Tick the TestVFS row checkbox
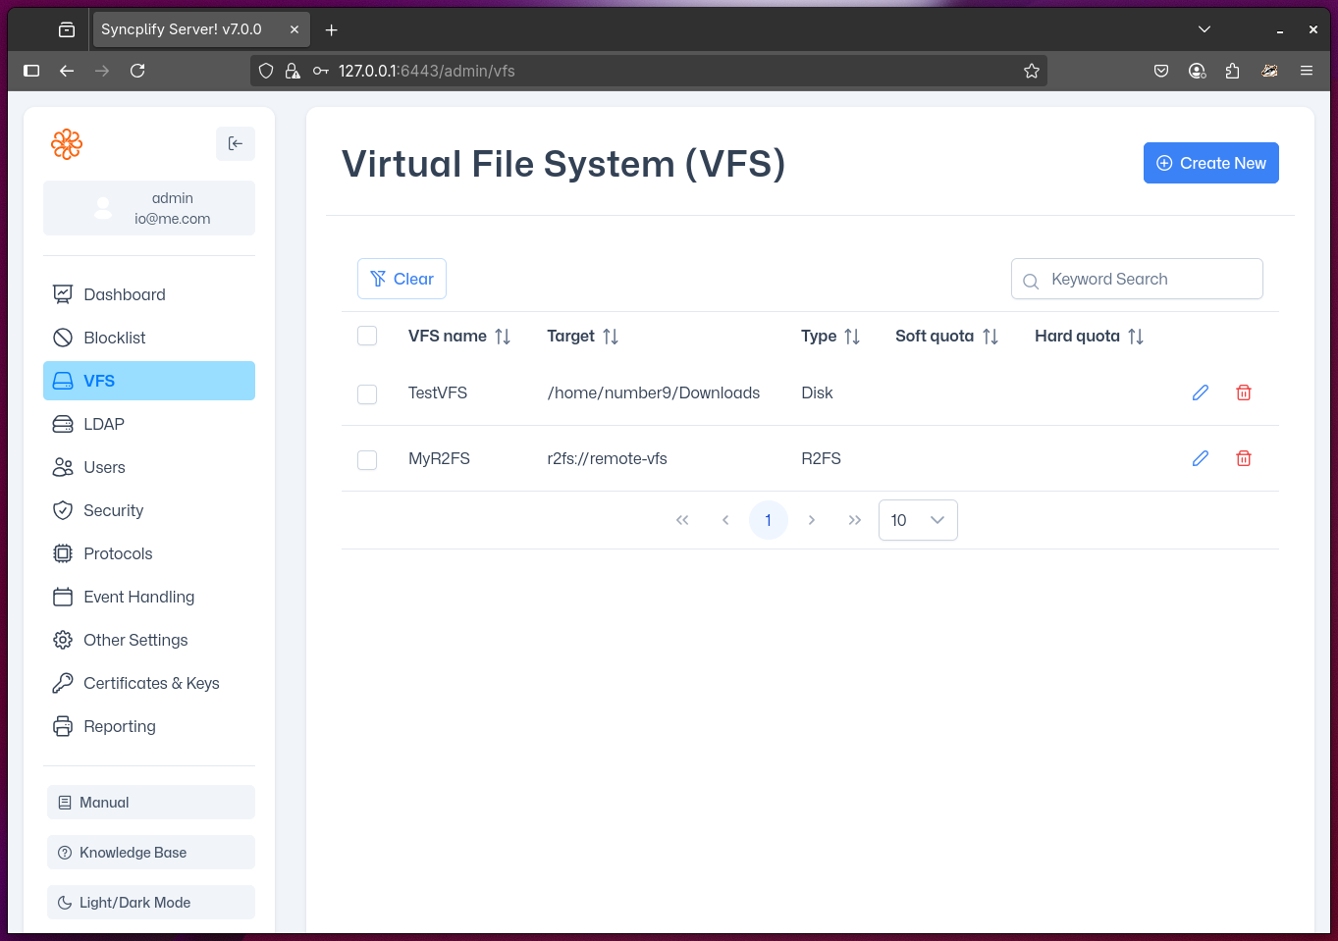The width and height of the screenshot is (1338, 941). tap(367, 393)
